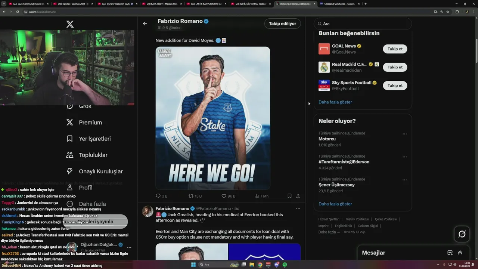Repost the Grealish tweet (13 B)
This screenshot has width=478, height=269.
click(195, 196)
